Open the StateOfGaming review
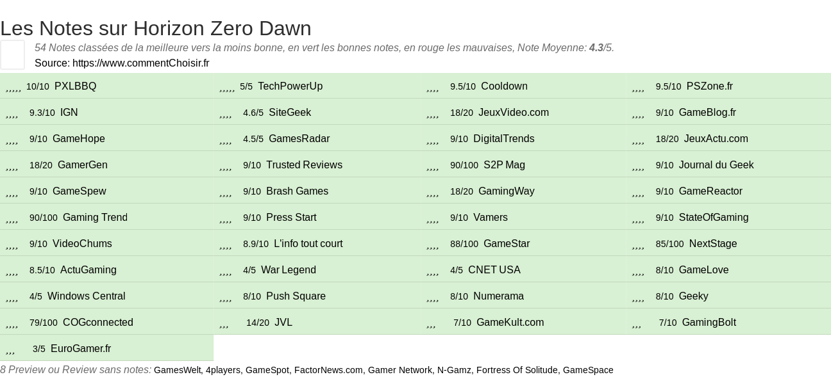Screen dimensions: 831x377 point(714,218)
